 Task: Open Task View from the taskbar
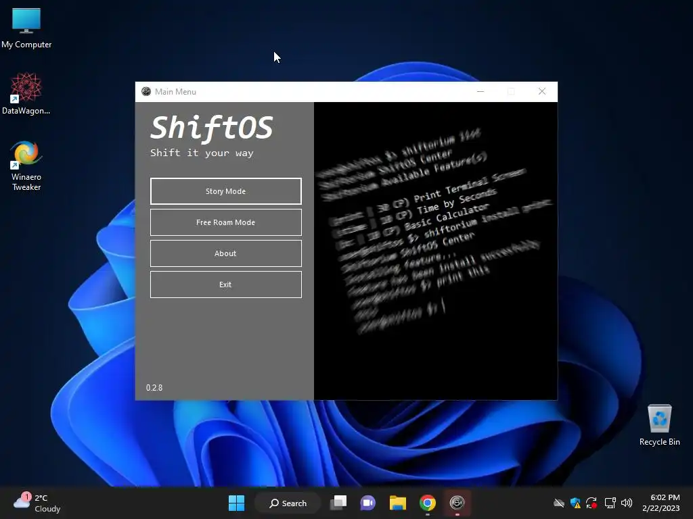click(x=338, y=503)
